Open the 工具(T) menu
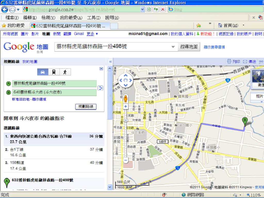 94,18
